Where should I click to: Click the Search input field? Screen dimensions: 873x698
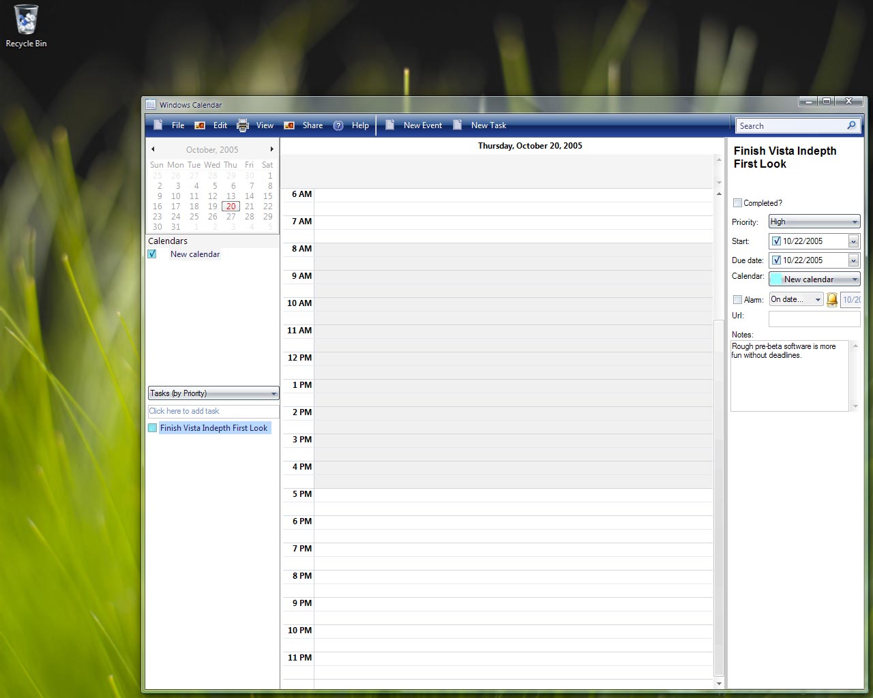[790, 125]
